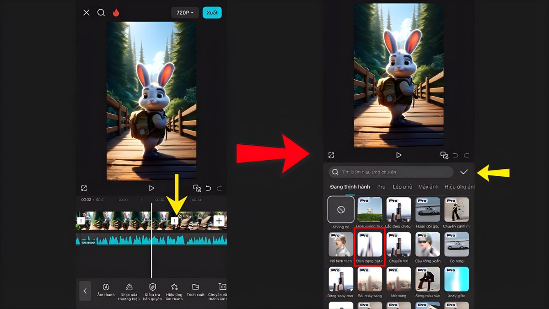Viewport: 549px width, 309px height.
Task: Tap fullscreen icon under the right transition preview
Action: click(331, 155)
